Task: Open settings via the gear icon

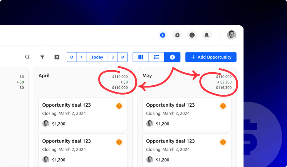Action: tap(177, 35)
